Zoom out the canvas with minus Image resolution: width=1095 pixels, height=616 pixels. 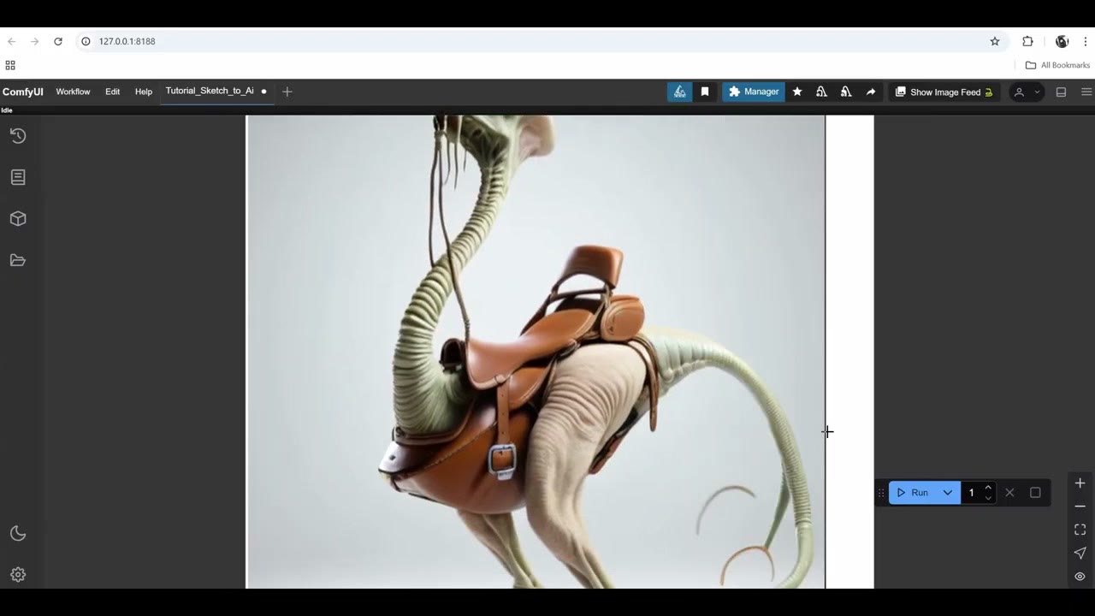tap(1080, 506)
